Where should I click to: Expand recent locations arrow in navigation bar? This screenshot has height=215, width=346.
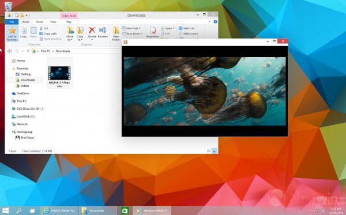coord(22,51)
